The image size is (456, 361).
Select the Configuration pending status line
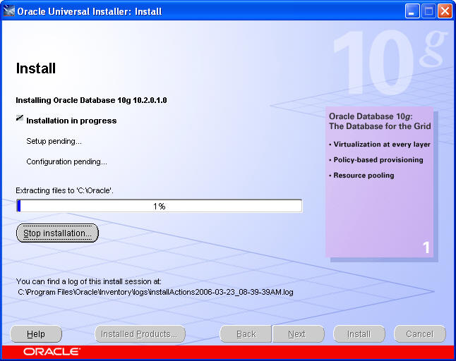pos(66,161)
